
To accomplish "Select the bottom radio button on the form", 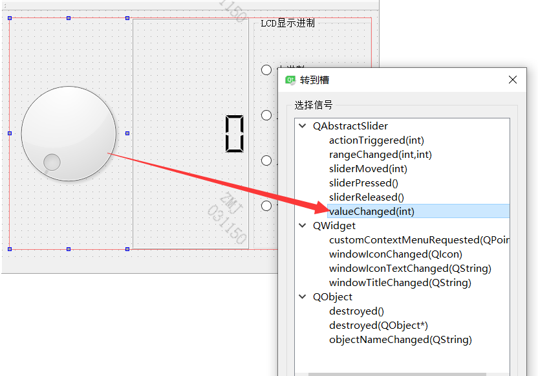I will click(266, 205).
